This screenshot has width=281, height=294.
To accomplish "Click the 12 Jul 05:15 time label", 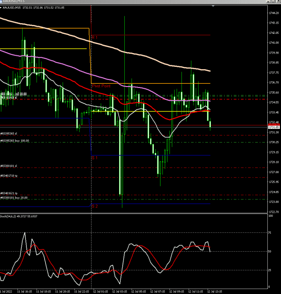I will pyautogui.click(x=139, y=292).
